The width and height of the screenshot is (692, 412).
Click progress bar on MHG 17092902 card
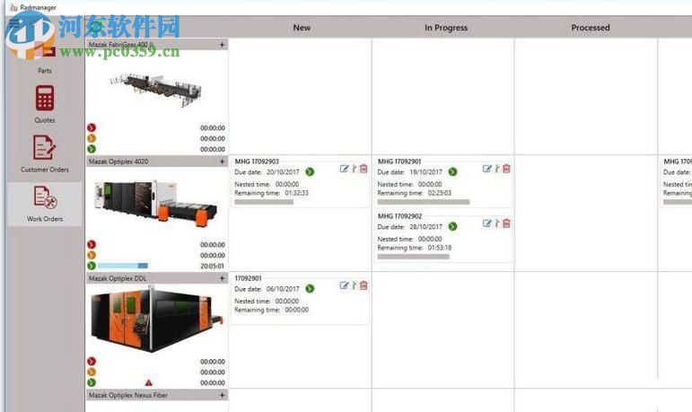(x=413, y=257)
